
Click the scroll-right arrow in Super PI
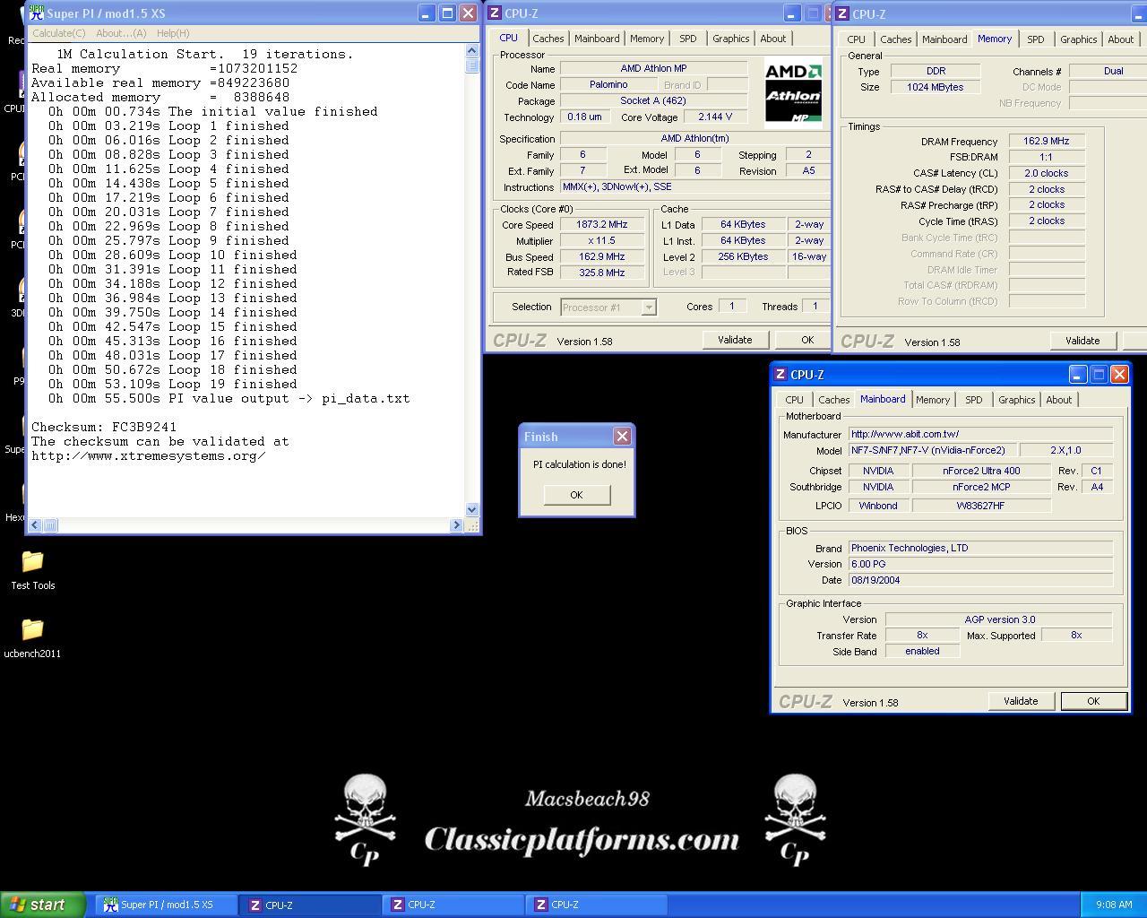coord(456,525)
